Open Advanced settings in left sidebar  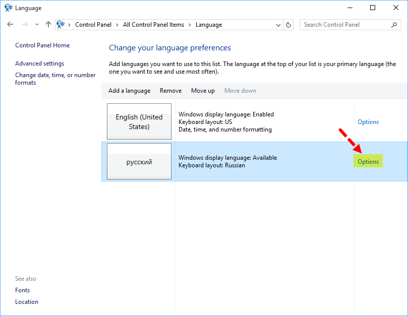39,64
